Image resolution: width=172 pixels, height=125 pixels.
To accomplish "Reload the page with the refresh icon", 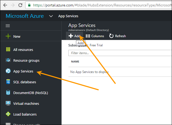I will pos(20,5).
